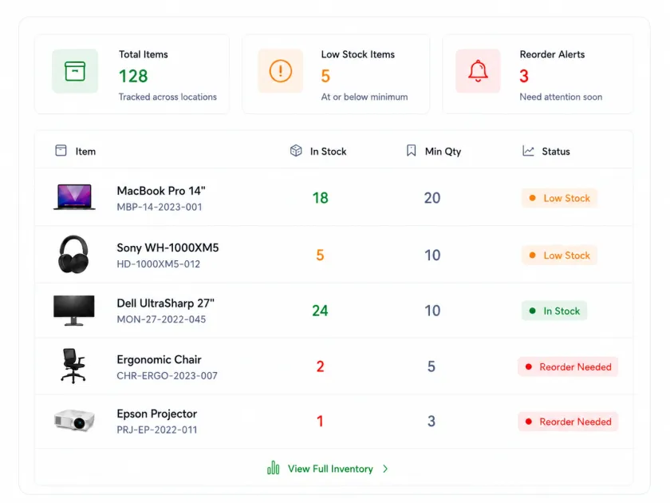Click the In Stock cube icon
670x503 pixels.
click(296, 151)
